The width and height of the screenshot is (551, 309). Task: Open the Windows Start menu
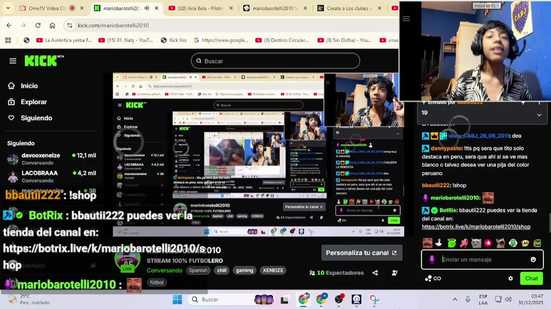pyautogui.click(x=177, y=300)
